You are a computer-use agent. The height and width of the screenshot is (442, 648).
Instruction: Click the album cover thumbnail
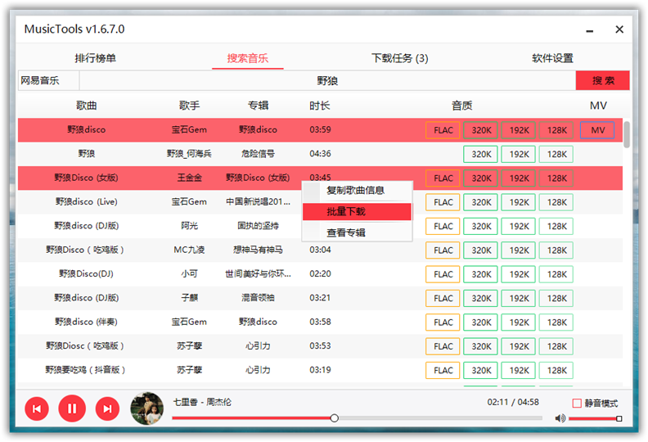pos(146,408)
